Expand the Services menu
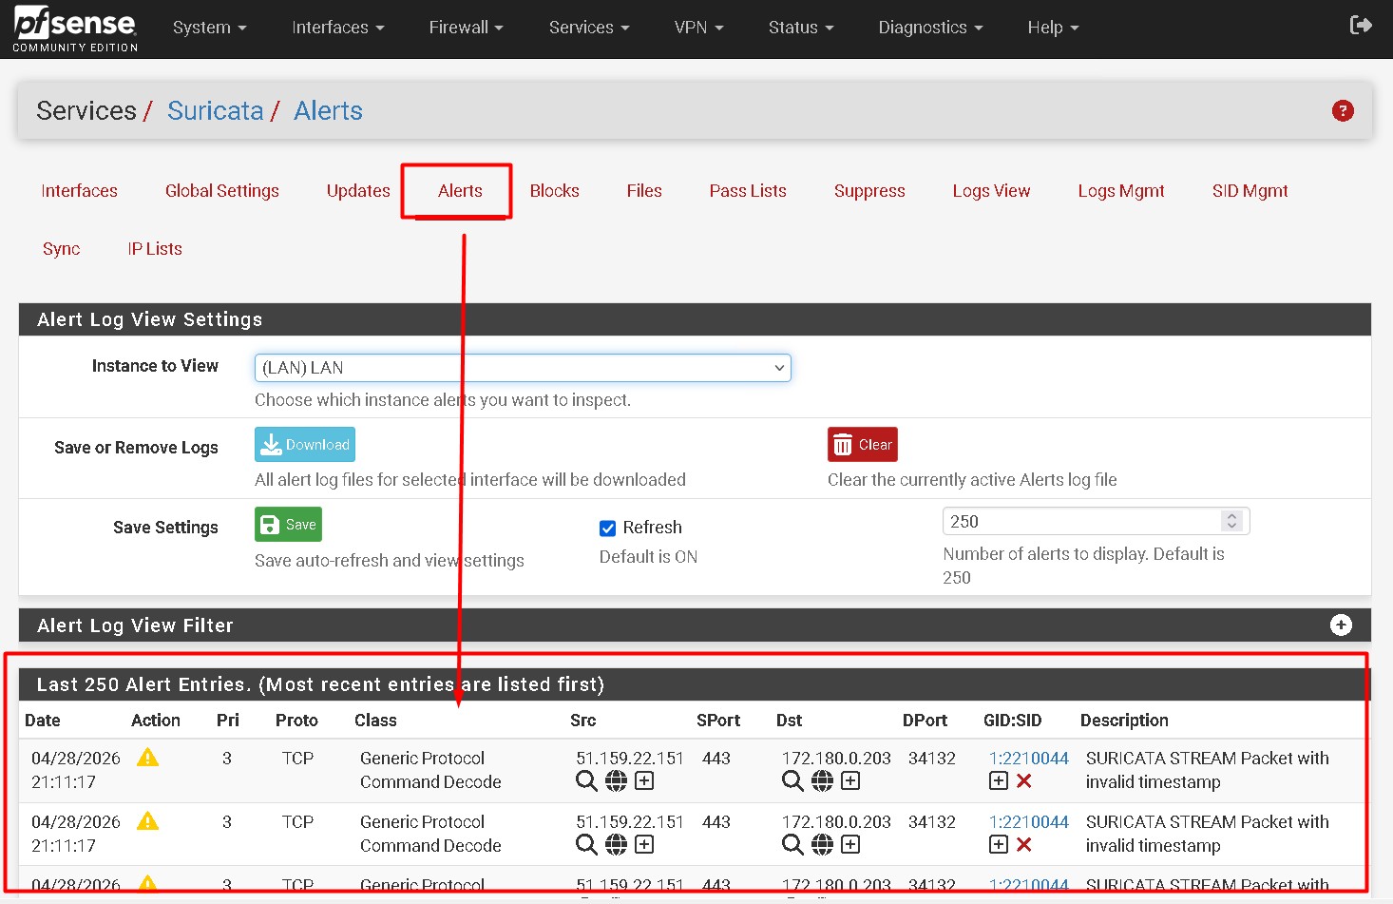Image resolution: width=1393 pixels, height=904 pixels. tap(588, 28)
